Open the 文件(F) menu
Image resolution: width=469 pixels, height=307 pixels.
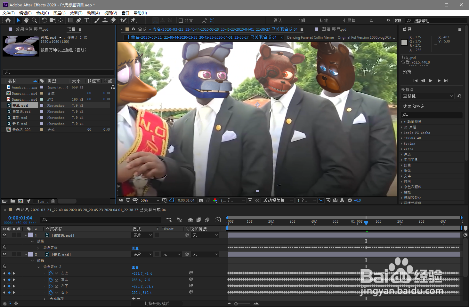click(9, 13)
